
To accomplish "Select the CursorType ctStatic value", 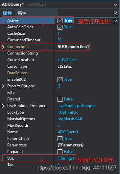I will 64,66.
